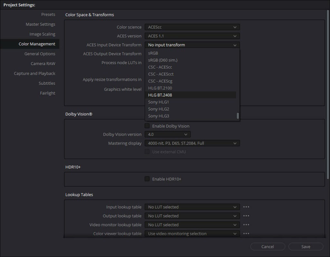Click the scrollbar in the input transform list
This screenshot has width=330, height=257.
tap(238, 116)
